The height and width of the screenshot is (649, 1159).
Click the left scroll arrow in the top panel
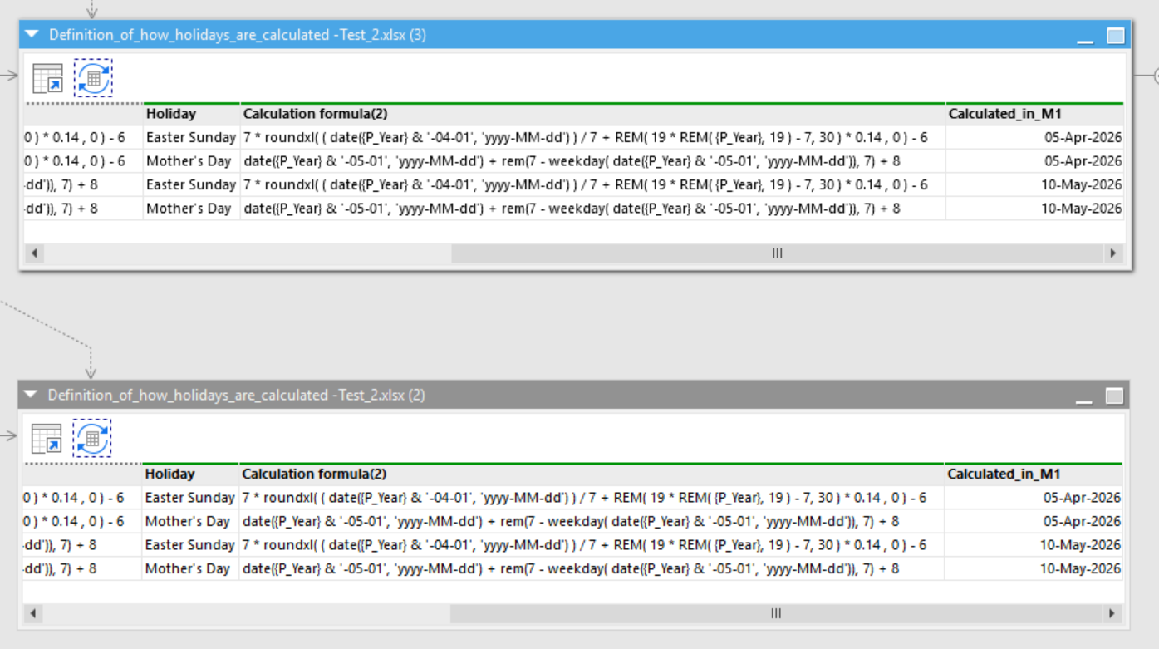(x=33, y=253)
